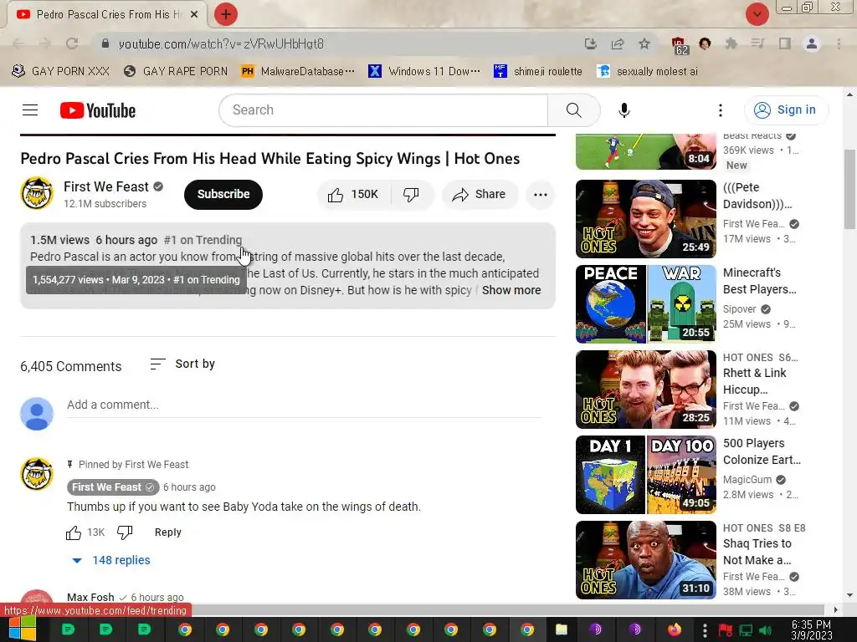Open the MalwareDatabase bookmark
The height and width of the screenshot is (642, 857).
point(298,72)
